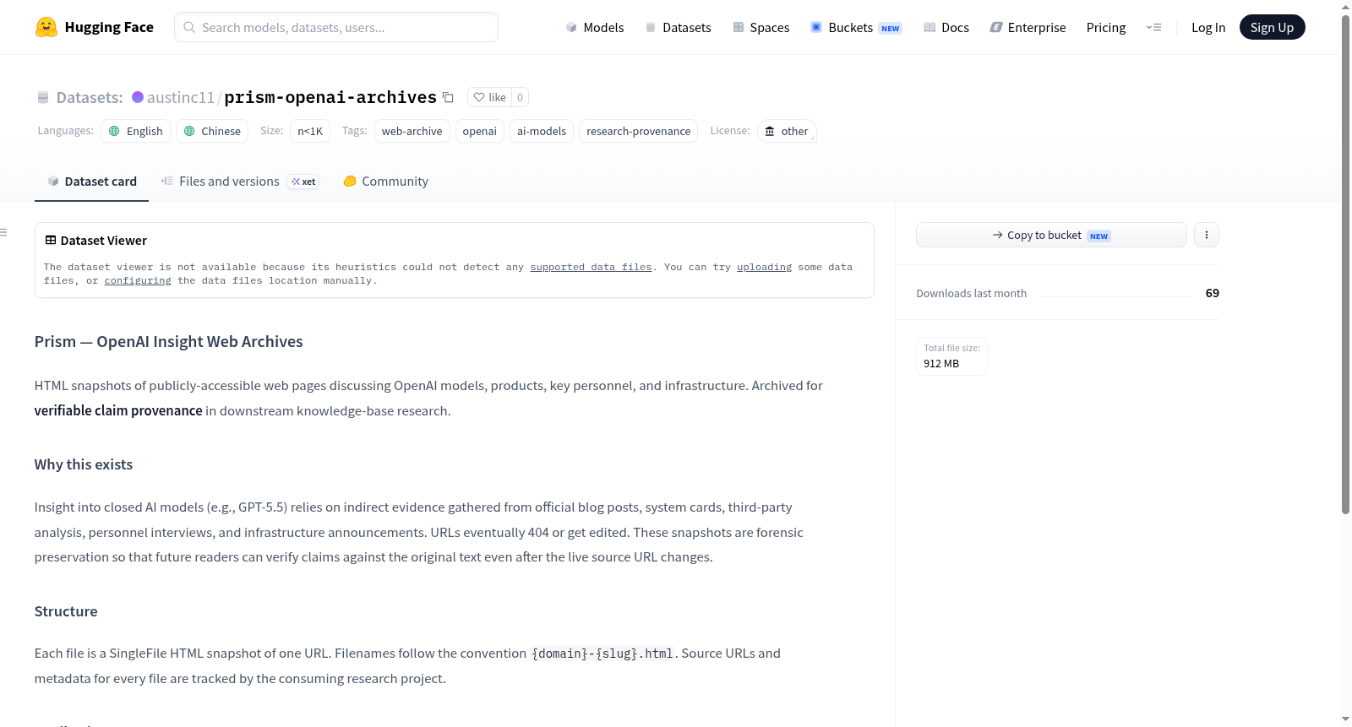Click the Why this exists heading
The width and height of the screenshot is (1352, 727).
click(x=84, y=464)
